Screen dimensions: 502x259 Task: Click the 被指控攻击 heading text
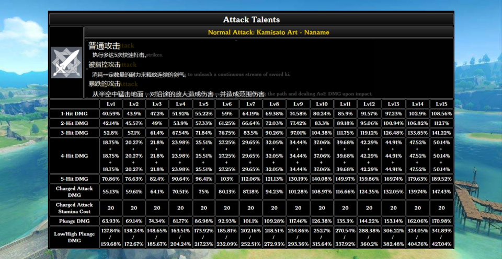(105, 65)
